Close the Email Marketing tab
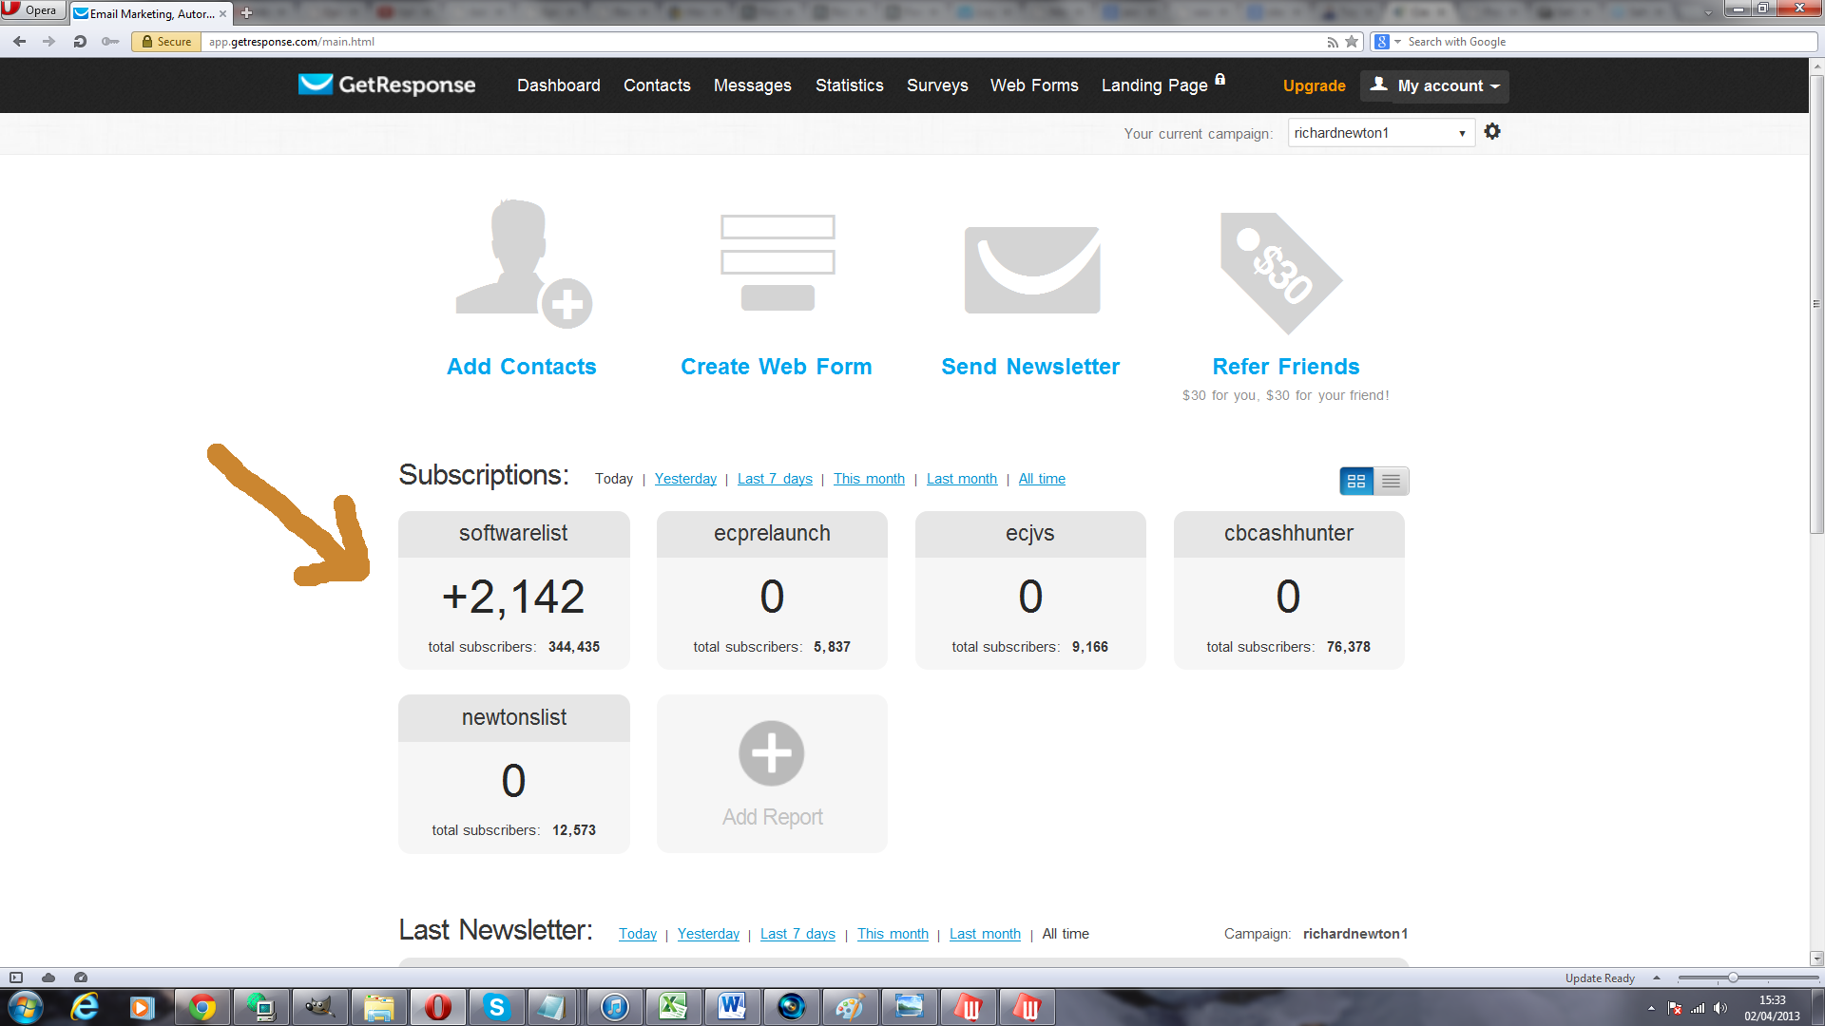This screenshot has height=1026, width=1825. pyautogui.click(x=223, y=13)
